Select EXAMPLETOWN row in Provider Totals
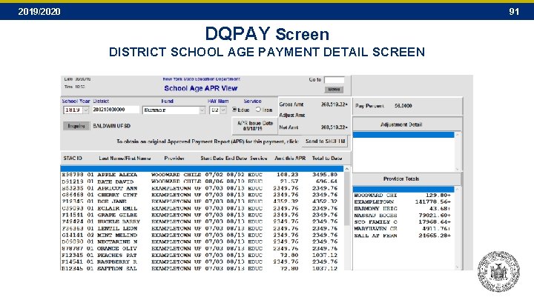 pos(403,201)
